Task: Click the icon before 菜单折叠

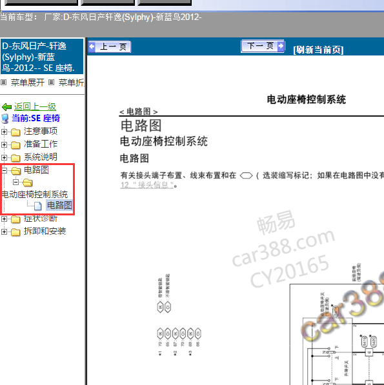Action: (x=51, y=83)
